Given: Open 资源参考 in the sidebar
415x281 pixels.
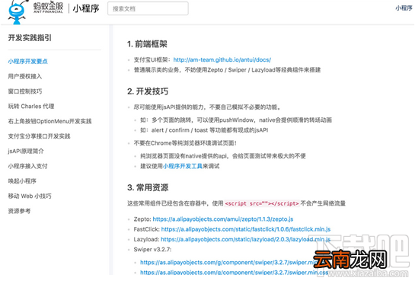Looking at the screenshot, I should coord(19,211).
